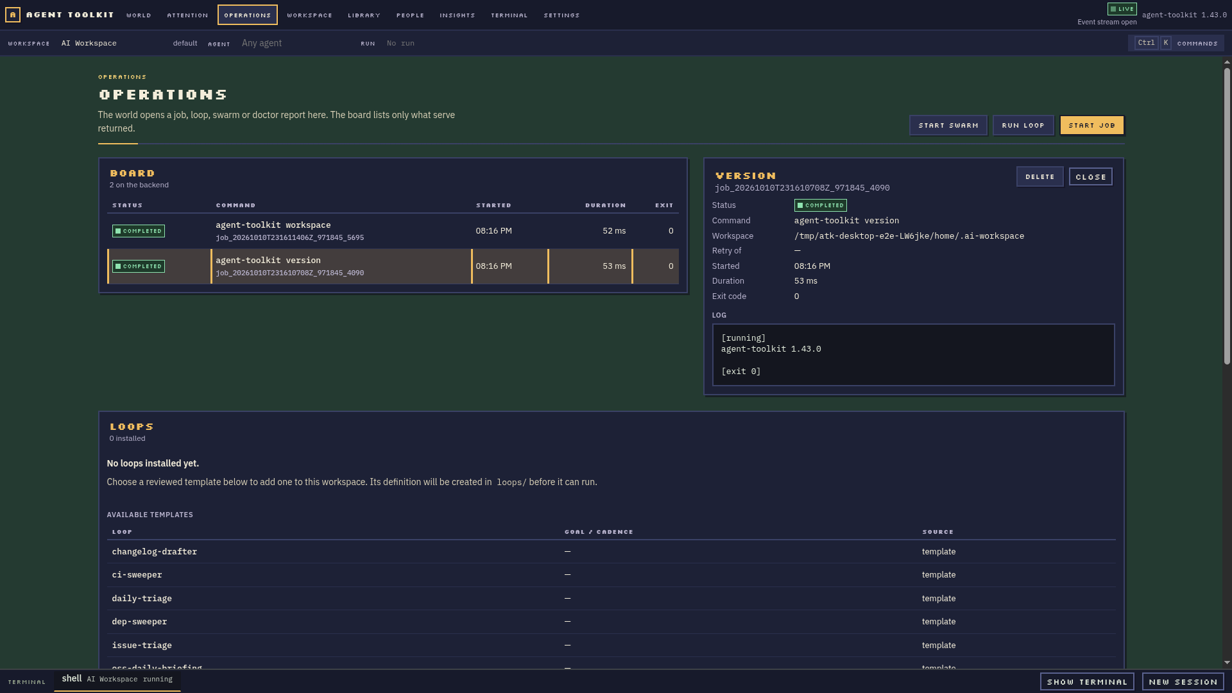The height and width of the screenshot is (693, 1232).
Task: Open the Ctrl K commands palette
Action: coord(1176,43)
